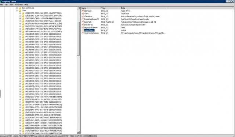The image size is (235, 137).
Task: Click the EnumPropPages32 value icon
Action: 83,19
